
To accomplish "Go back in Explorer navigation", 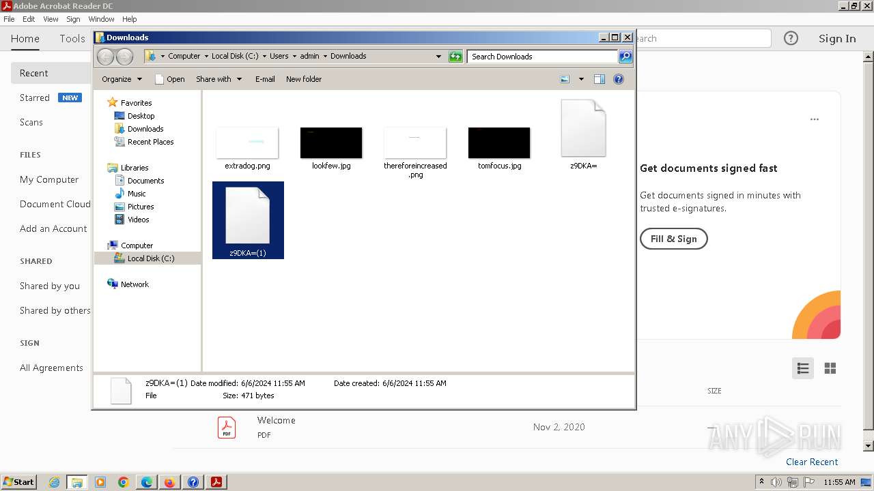I will (x=105, y=57).
